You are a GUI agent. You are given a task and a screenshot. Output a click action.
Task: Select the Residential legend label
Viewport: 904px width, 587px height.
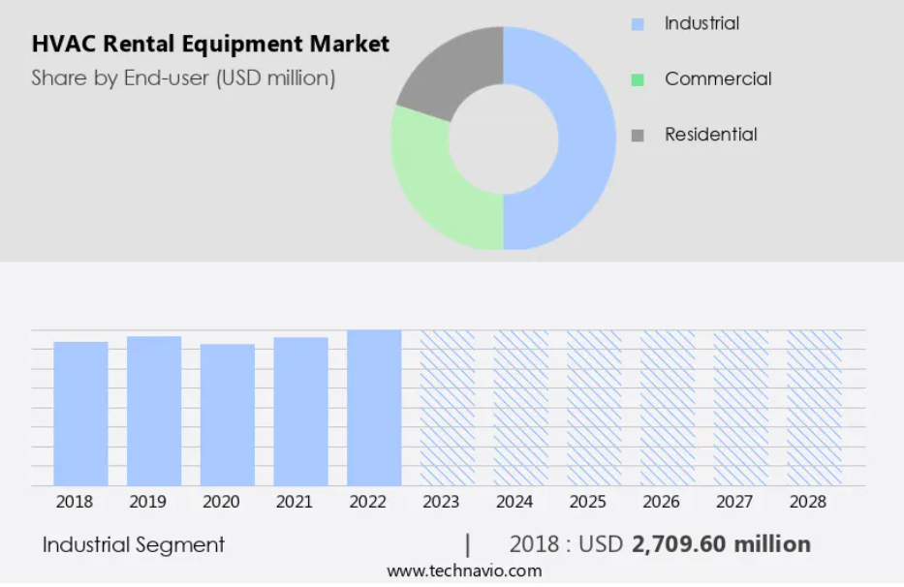pos(710,135)
